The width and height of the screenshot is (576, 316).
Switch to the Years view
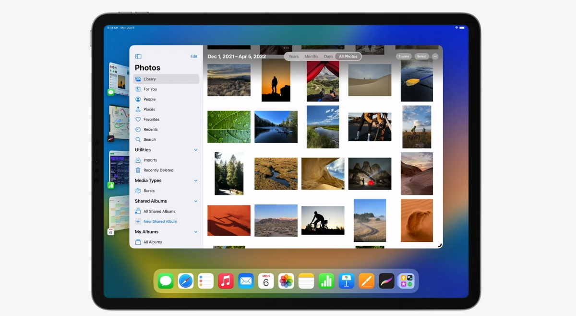(294, 56)
